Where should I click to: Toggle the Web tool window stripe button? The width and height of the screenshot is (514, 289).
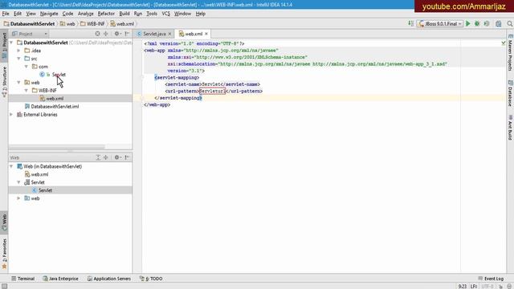(4, 222)
